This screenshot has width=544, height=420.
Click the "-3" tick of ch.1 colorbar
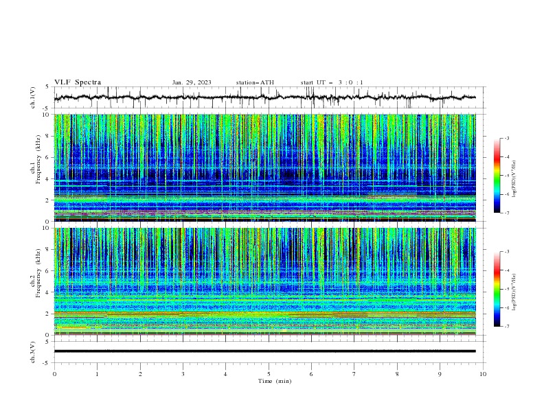click(506, 138)
